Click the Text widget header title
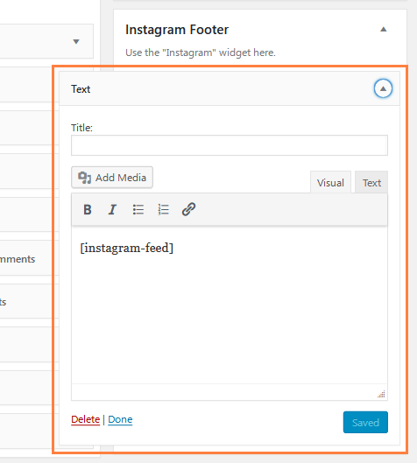The image size is (417, 463). 81,89
